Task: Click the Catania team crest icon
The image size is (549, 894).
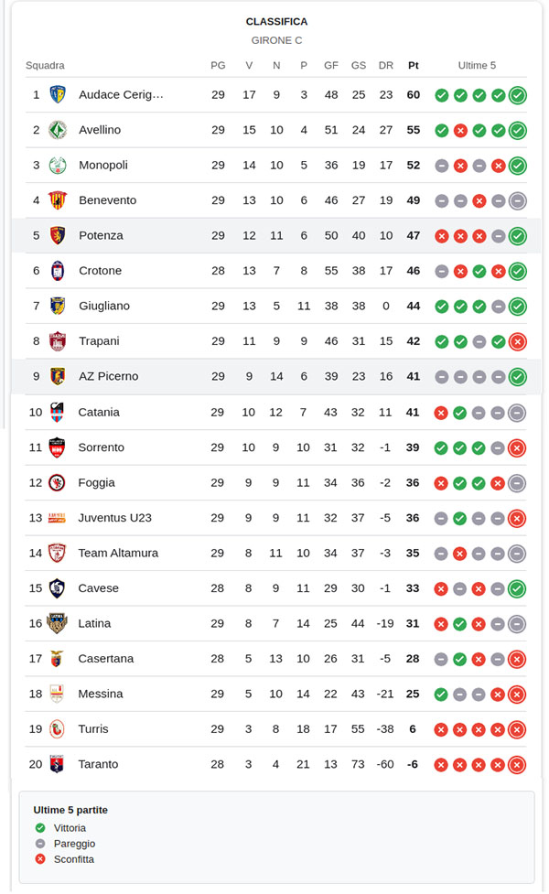Action: tap(58, 412)
